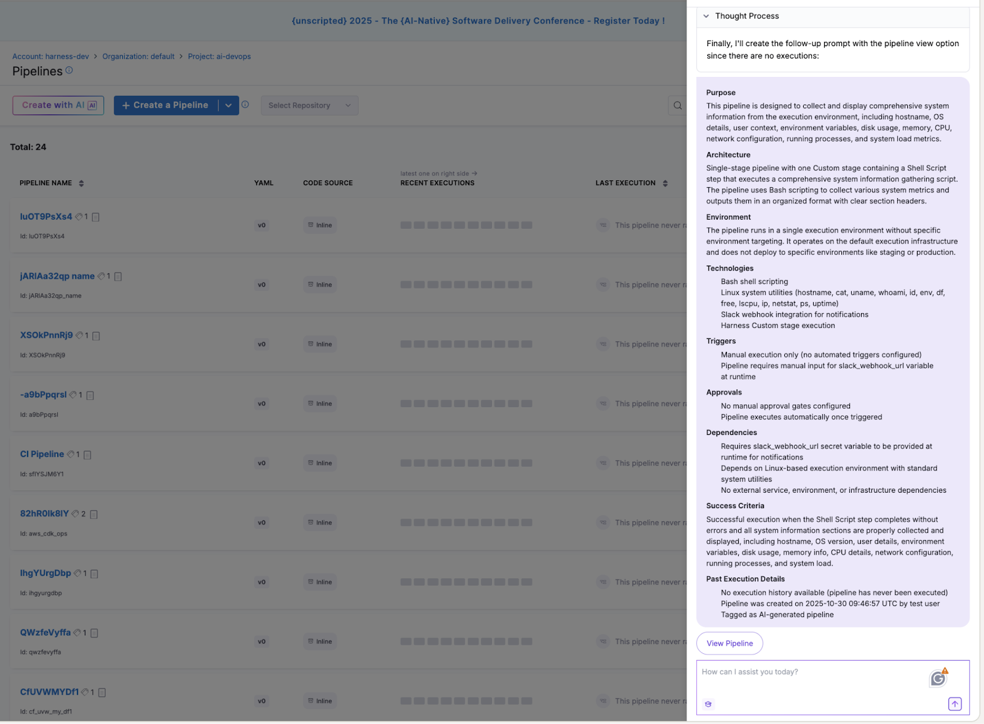The width and height of the screenshot is (984, 724).
Task: Open description icon for 82hR0Ik8IY pipeline
Action: point(94,514)
